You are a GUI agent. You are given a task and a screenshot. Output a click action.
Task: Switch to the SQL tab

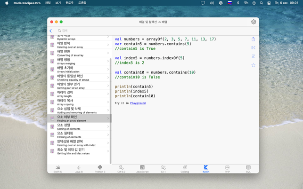pos(248,169)
